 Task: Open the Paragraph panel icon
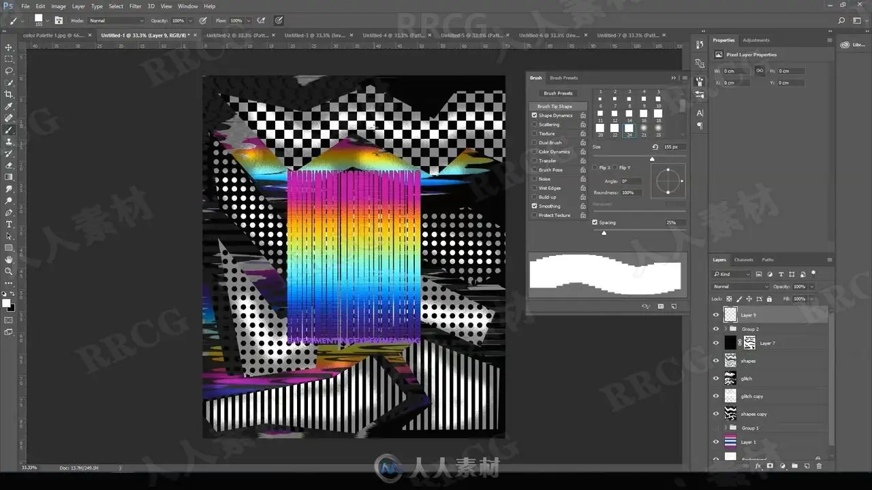[x=700, y=126]
